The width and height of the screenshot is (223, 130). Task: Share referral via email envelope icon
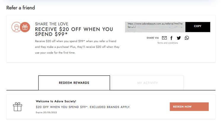pos(164,38)
